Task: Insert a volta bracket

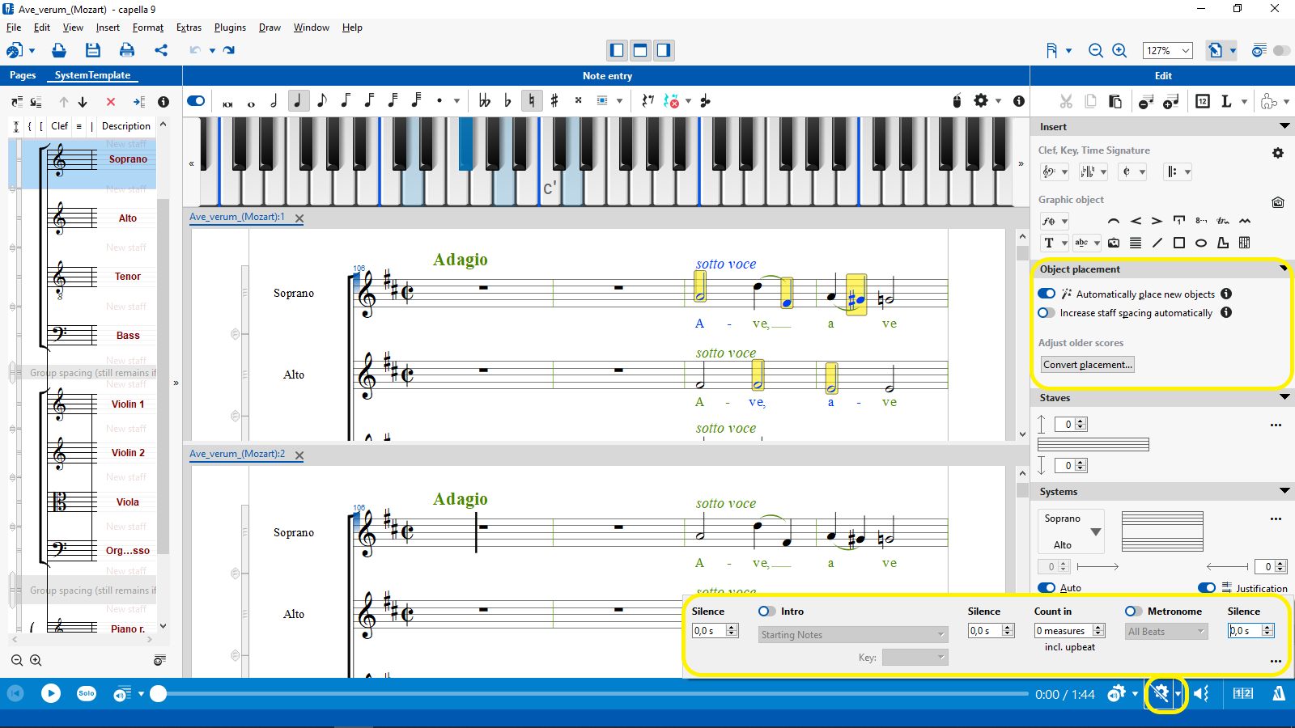Action: (1179, 221)
